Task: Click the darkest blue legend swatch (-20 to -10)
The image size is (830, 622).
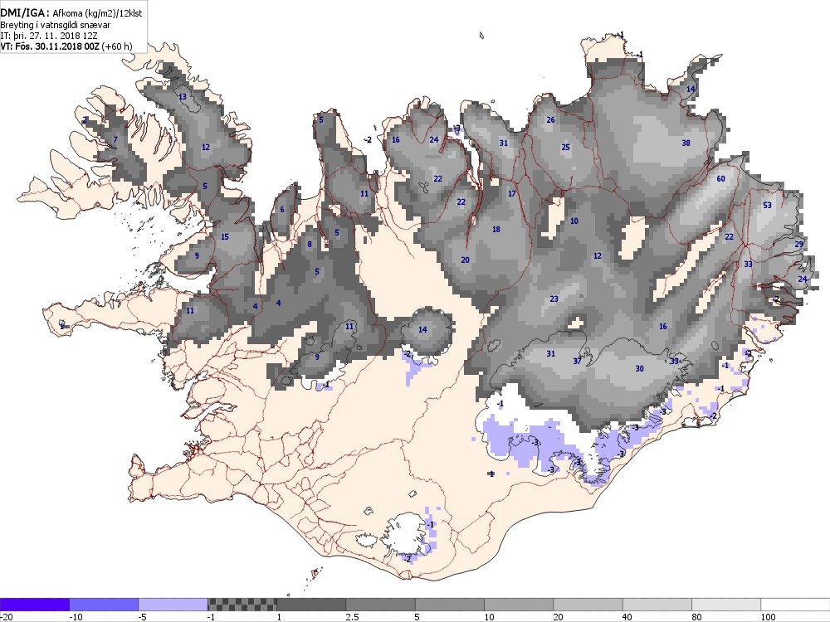Action: 34,604
